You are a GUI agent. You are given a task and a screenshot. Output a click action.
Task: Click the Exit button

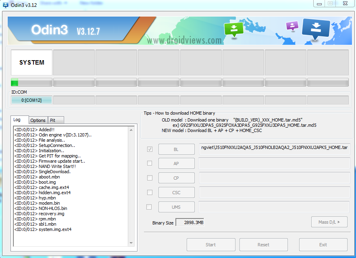pos(323,245)
